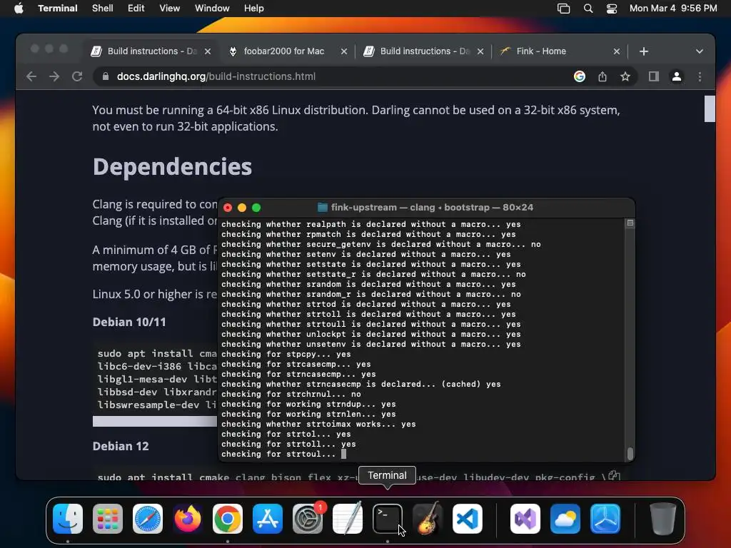The image size is (731, 548).
Task: Click the Debian 10/11 code block horizontal scrollbar
Action: pyautogui.click(x=155, y=421)
